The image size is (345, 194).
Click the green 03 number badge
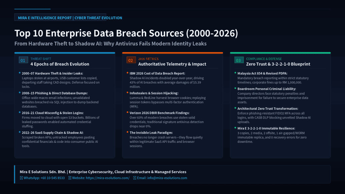coord(239,60)
